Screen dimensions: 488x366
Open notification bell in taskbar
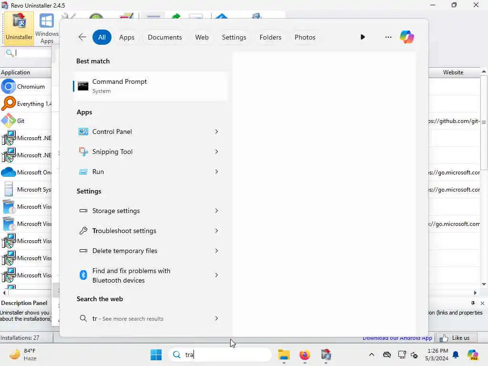(456, 355)
